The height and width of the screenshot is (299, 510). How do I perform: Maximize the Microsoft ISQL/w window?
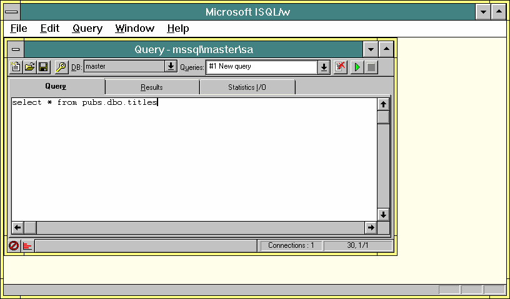[x=499, y=12]
